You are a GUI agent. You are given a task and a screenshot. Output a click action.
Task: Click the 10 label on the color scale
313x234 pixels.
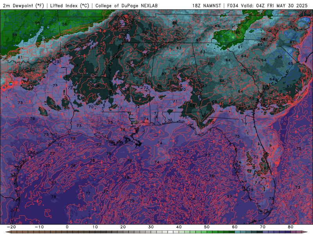click(95, 227)
